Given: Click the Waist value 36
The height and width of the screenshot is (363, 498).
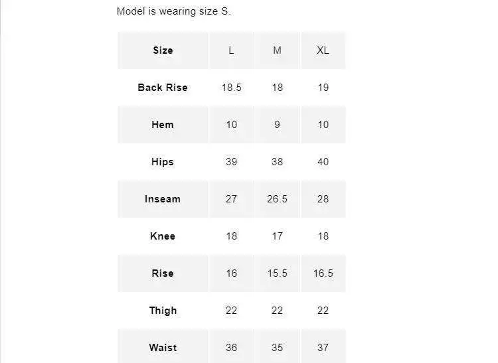Looking at the screenshot, I should (231, 348).
